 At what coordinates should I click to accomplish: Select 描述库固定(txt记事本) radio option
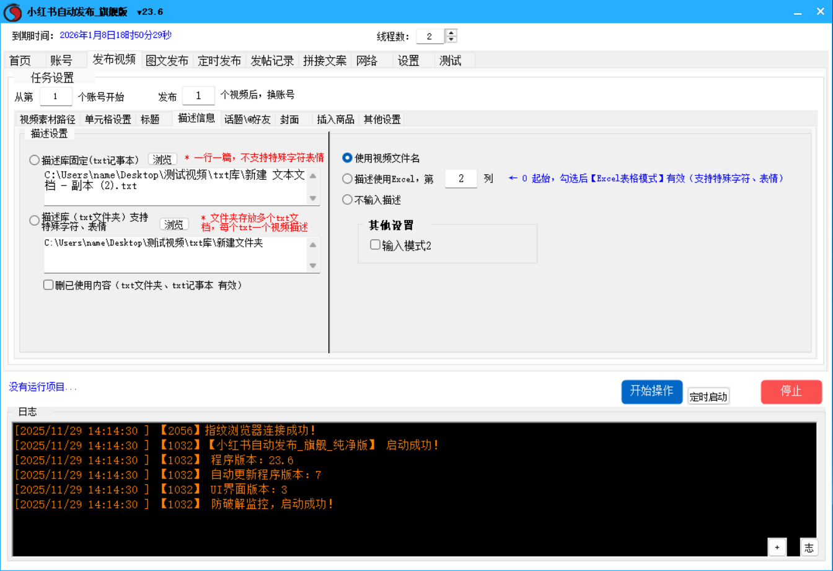tap(34, 160)
